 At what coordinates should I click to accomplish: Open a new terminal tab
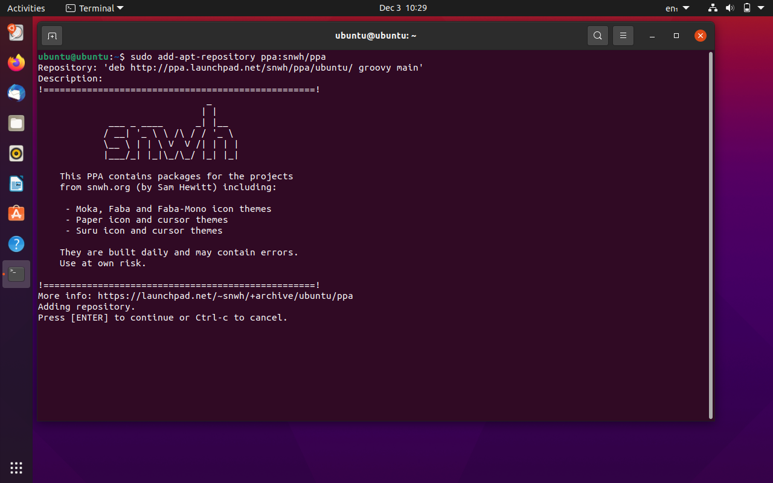click(52, 36)
